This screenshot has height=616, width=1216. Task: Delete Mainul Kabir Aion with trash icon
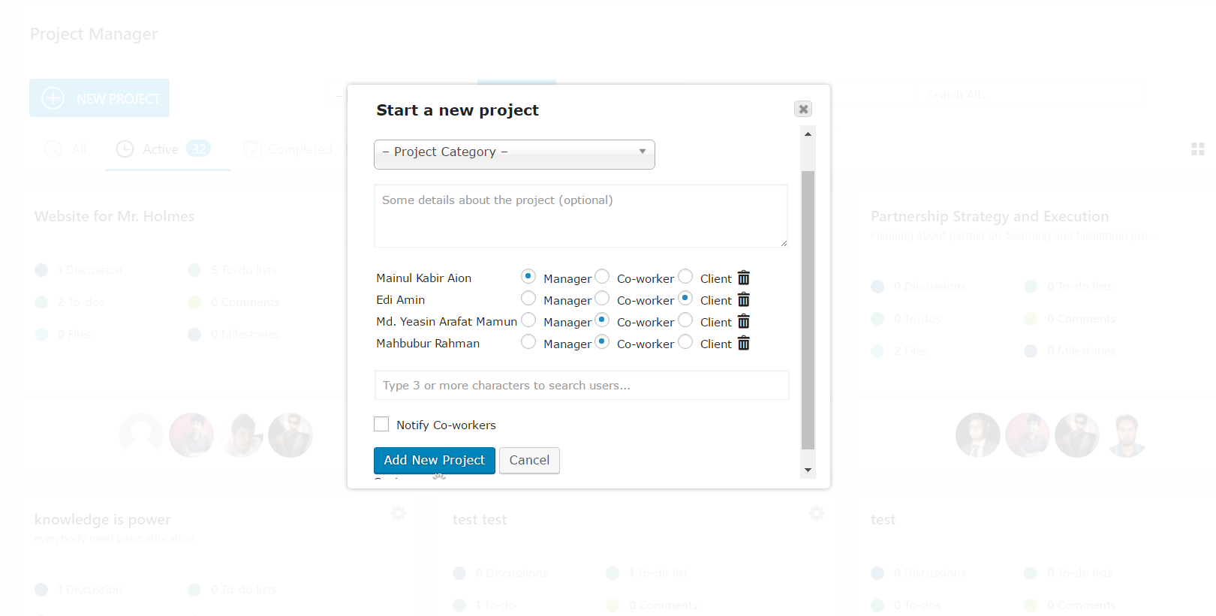[743, 278]
